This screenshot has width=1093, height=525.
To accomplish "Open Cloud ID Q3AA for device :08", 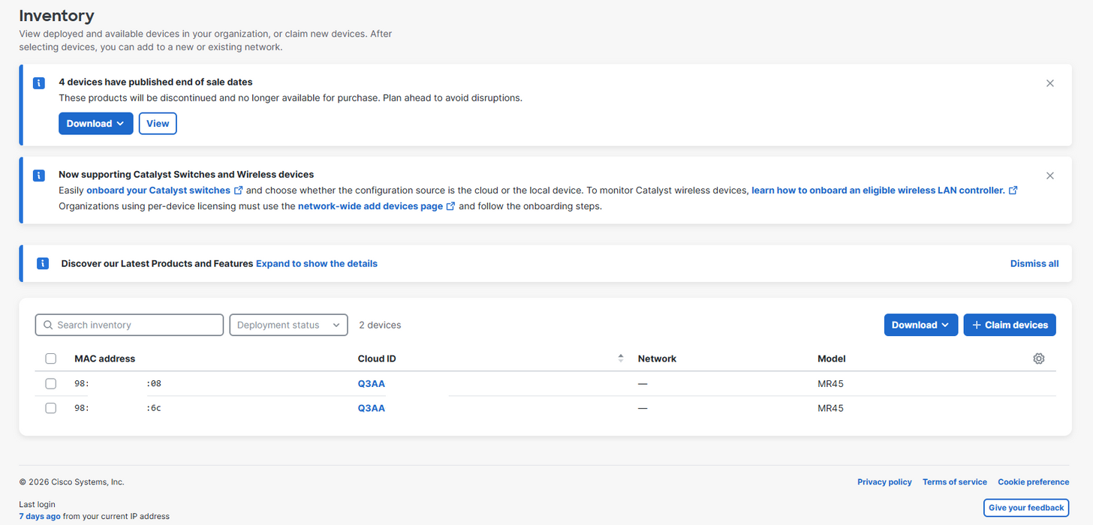I will click(372, 384).
